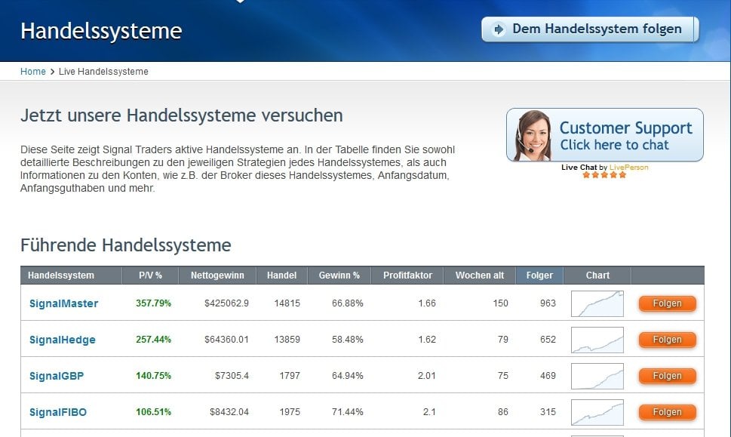The image size is (731, 437).
Task: Open the SignalGBP trading system
Action: coord(57,376)
